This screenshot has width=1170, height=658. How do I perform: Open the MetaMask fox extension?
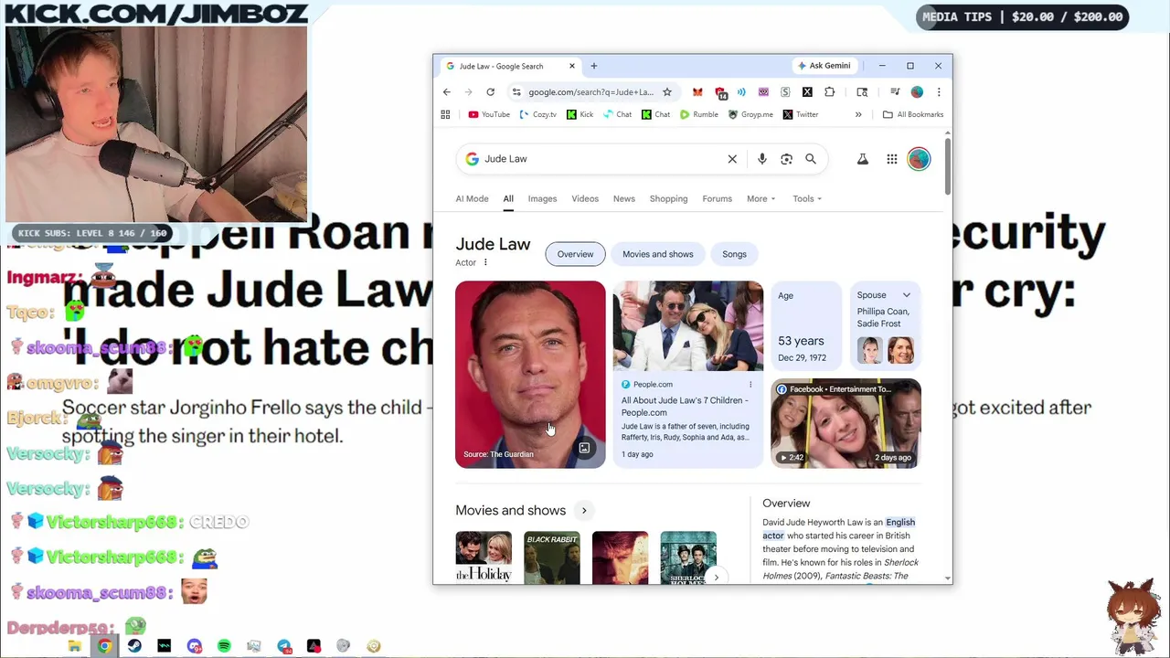697,92
